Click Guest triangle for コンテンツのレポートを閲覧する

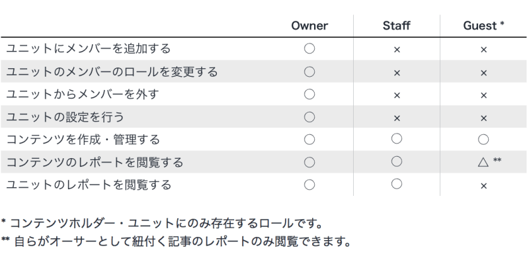[x=483, y=162]
